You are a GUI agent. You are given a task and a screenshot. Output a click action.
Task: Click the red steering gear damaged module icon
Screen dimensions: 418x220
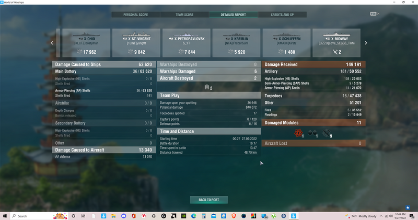[x=298, y=133]
